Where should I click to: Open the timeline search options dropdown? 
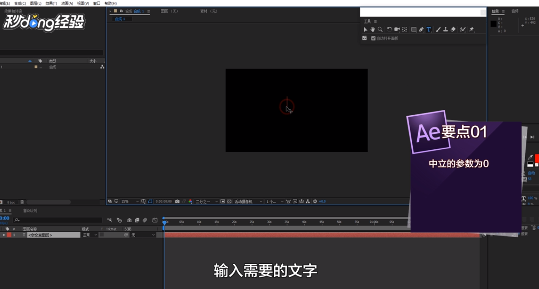pyautogui.click(x=17, y=220)
